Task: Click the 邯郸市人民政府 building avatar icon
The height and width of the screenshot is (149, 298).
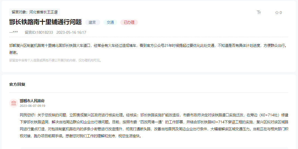Action: pyautogui.click(x=14, y=103)
